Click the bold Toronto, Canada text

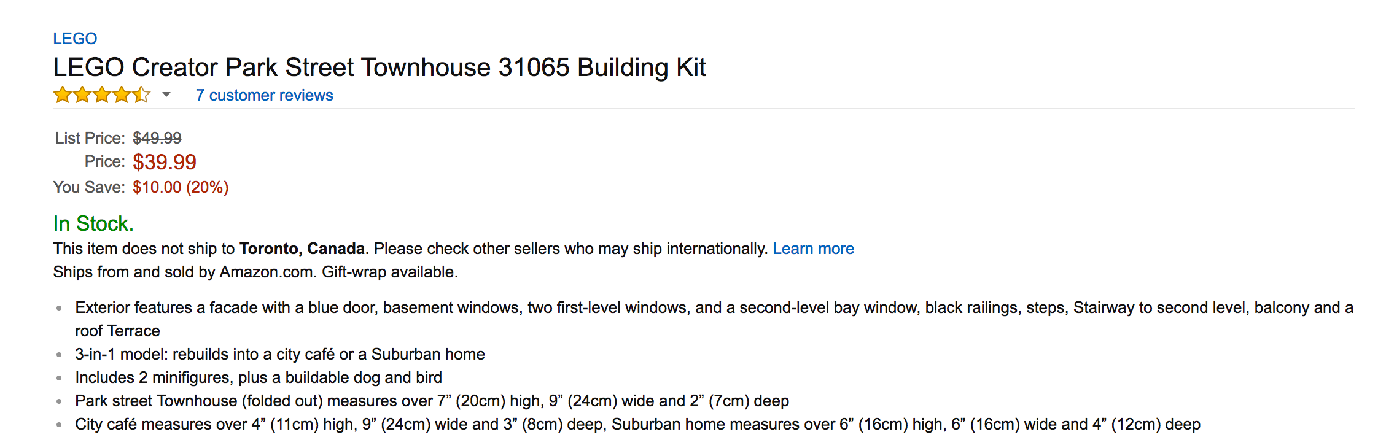point(302,249)
